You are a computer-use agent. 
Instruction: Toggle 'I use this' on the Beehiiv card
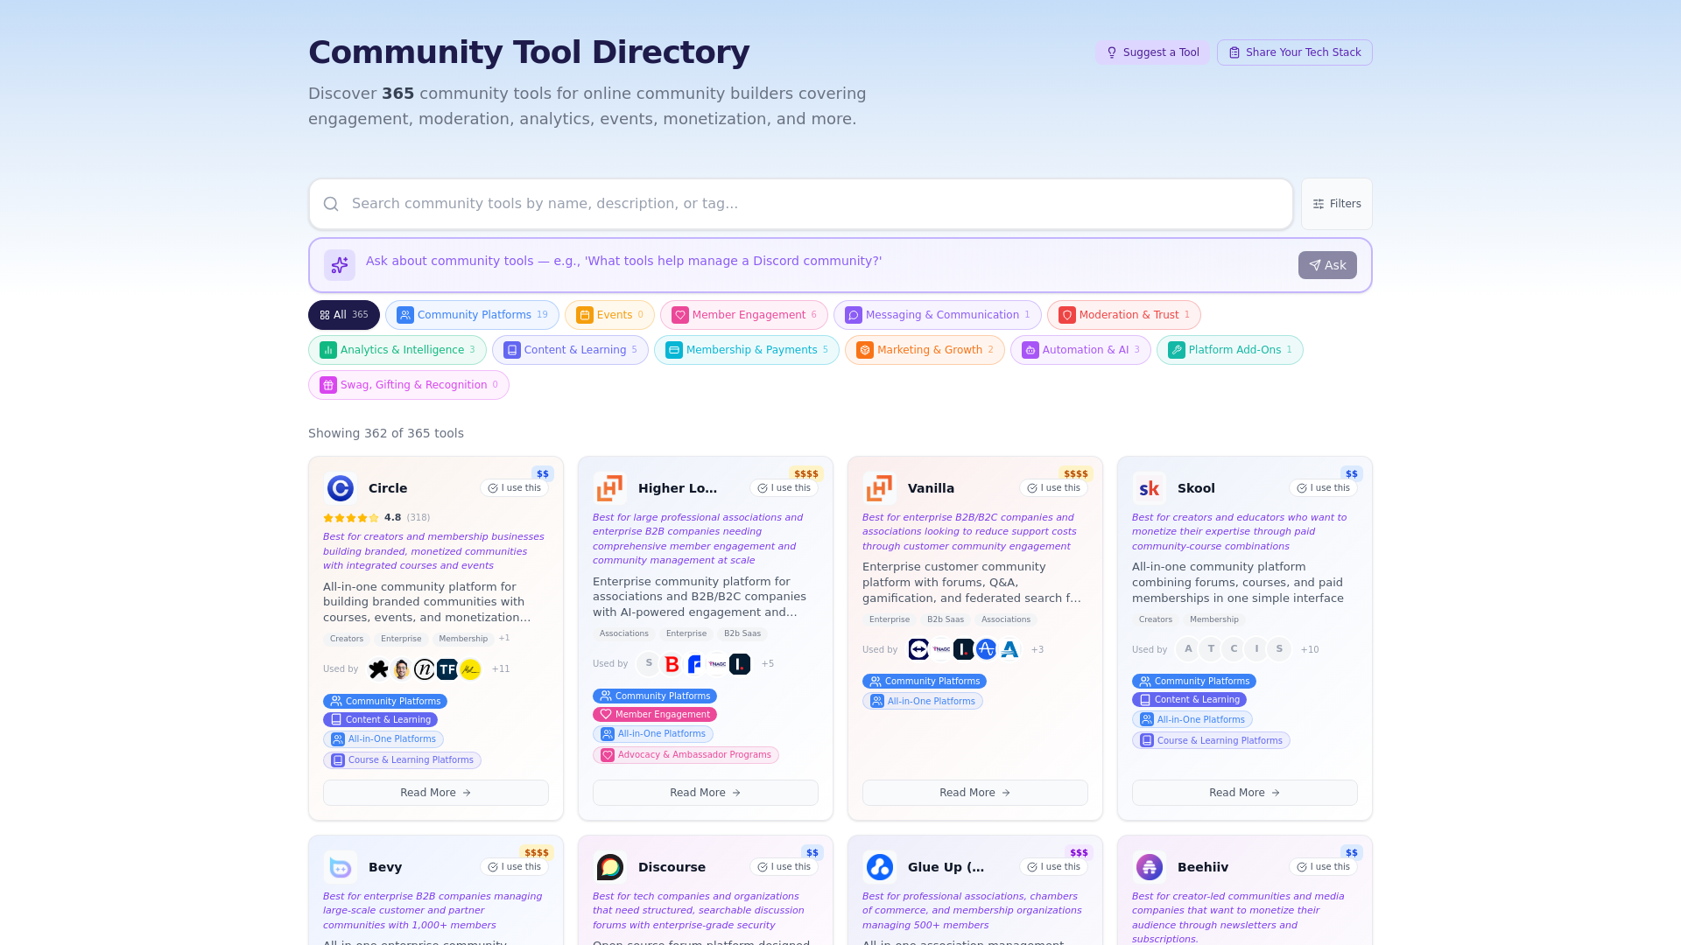tap(1324, 867)
